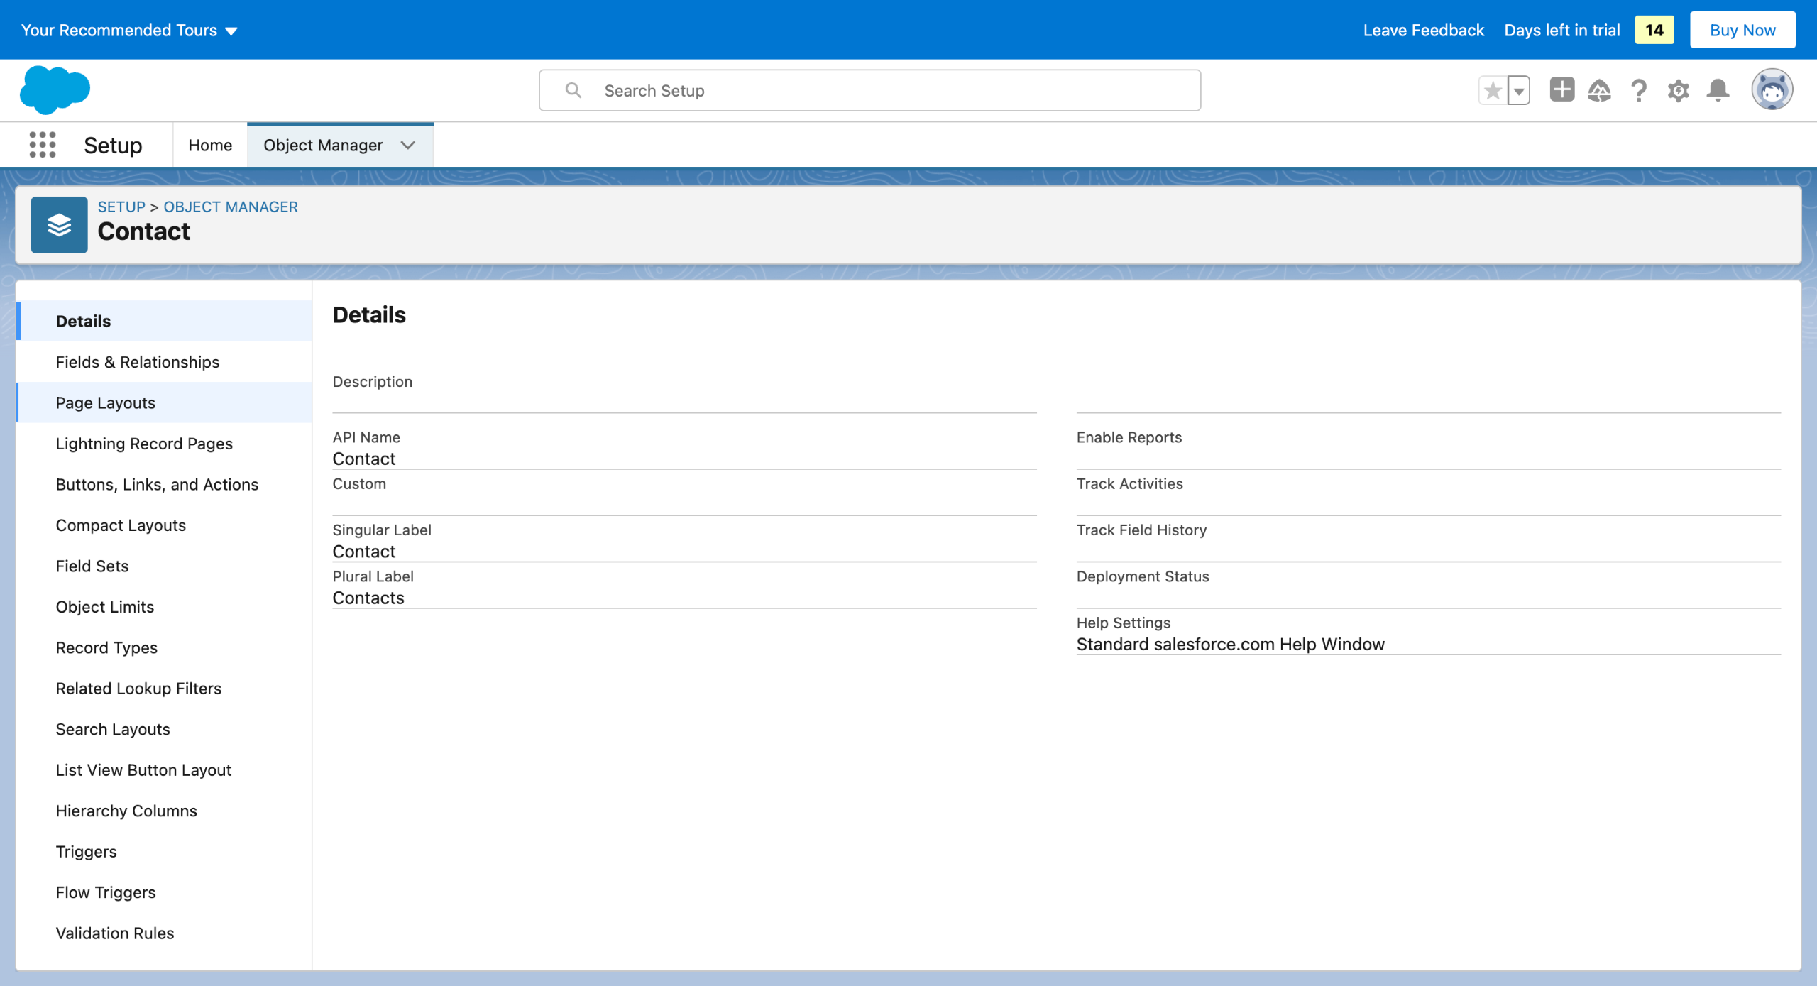Open Record Types section
The height and width of the screenshot is (986, 1817).
tap(164, 647)
